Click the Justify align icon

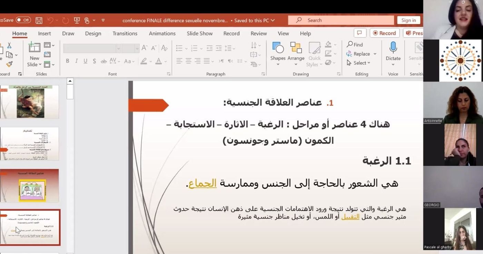coord(207,61)
